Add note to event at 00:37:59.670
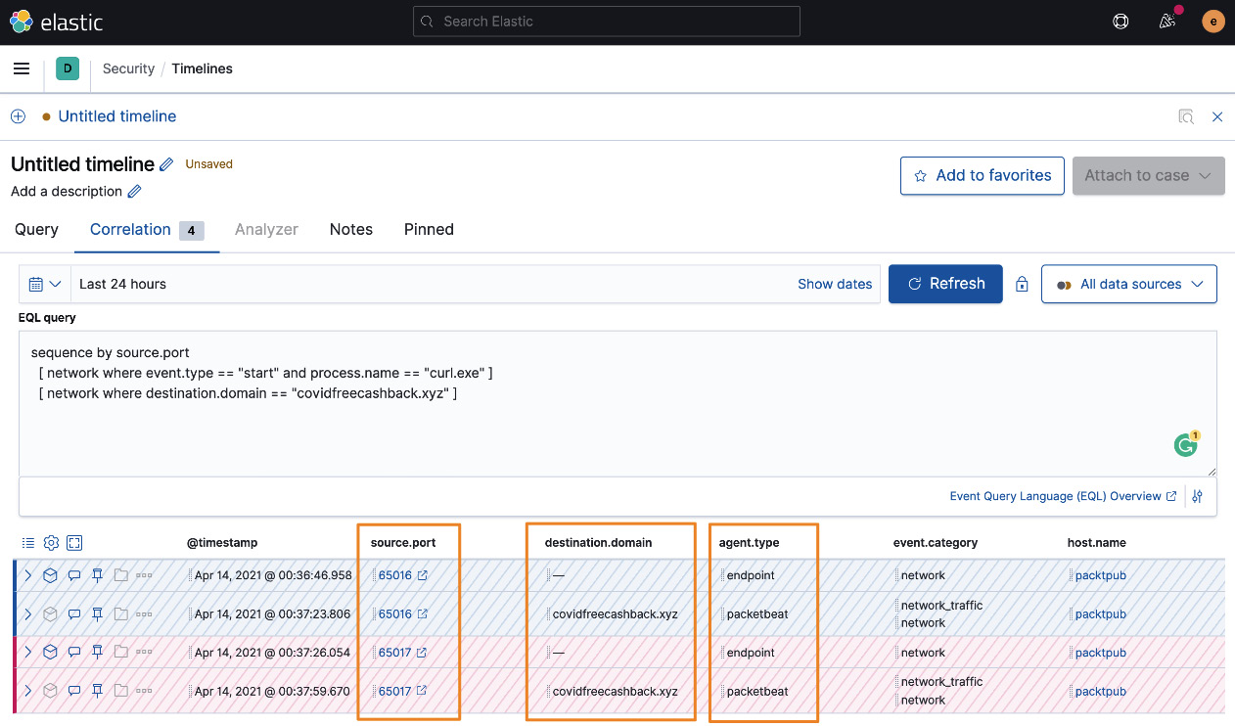This screenshot has width=1235, height=726. [x=74, y=691]
